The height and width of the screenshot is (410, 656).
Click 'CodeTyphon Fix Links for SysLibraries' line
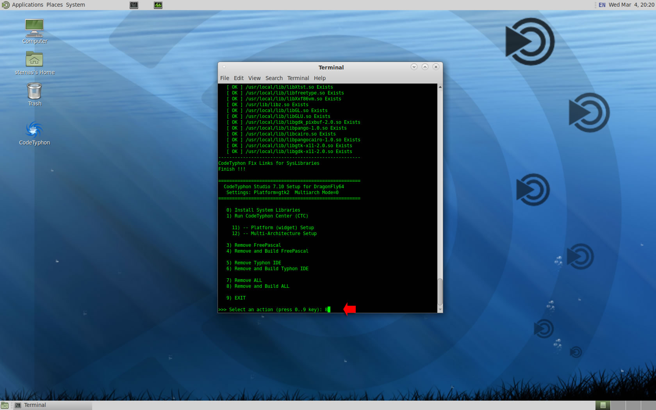tap(269, 163)
